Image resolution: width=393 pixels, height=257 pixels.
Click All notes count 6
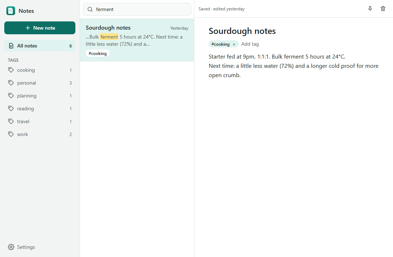(x=70, y=46)
